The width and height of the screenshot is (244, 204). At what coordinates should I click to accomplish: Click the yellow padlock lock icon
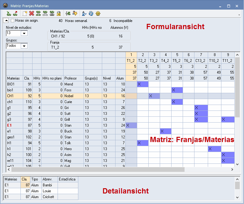pos(59,14)
